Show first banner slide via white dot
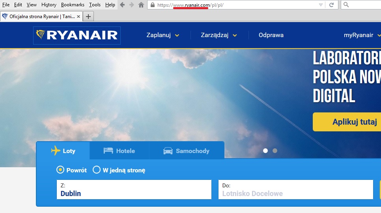Viewport: 381px width, 213px height. [x=265, y=151]
